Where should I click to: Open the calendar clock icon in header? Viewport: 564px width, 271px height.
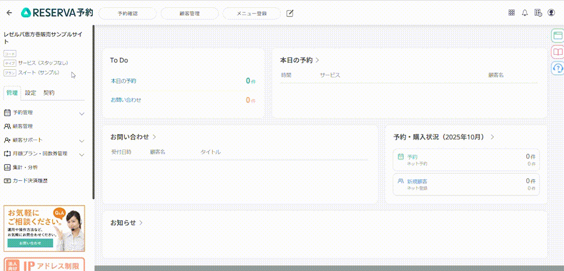coord(538,13)
